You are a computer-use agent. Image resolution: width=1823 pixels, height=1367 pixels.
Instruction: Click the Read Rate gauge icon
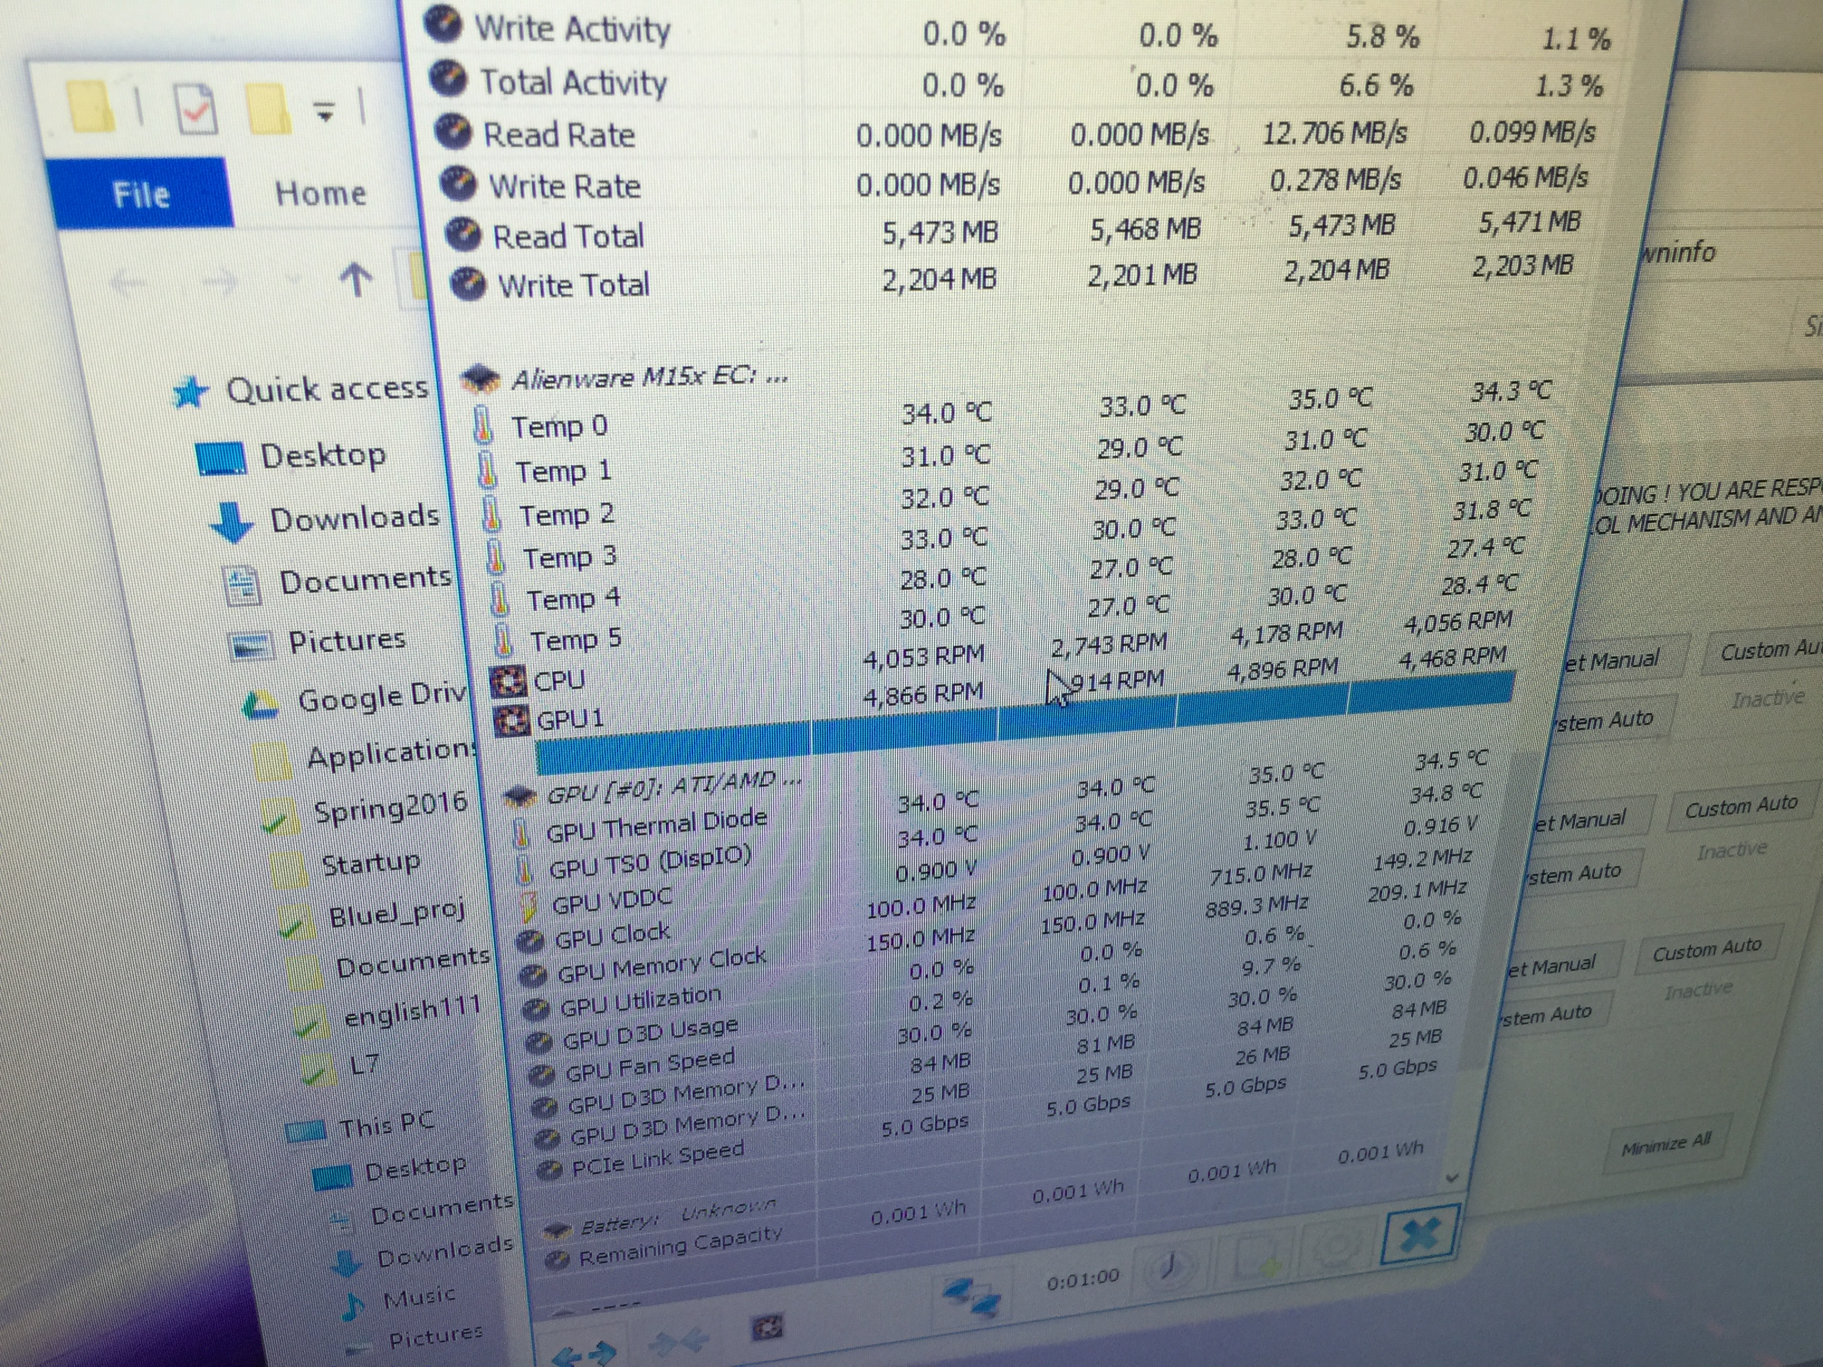tap(452, 132)
